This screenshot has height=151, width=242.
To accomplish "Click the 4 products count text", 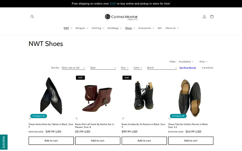I will [x=207, y=68].
